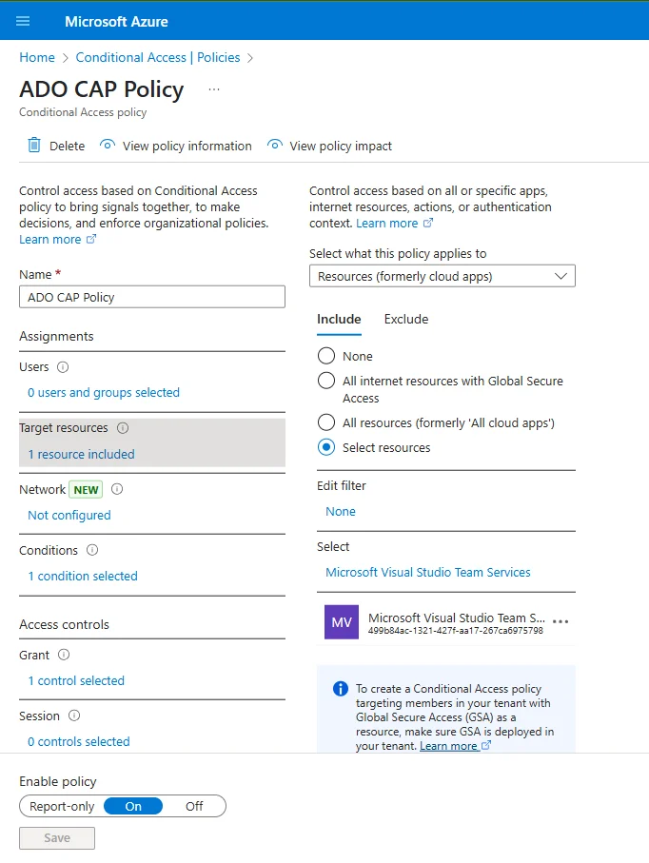Click the Delete command
649x863 pixels.
(68, 146)
